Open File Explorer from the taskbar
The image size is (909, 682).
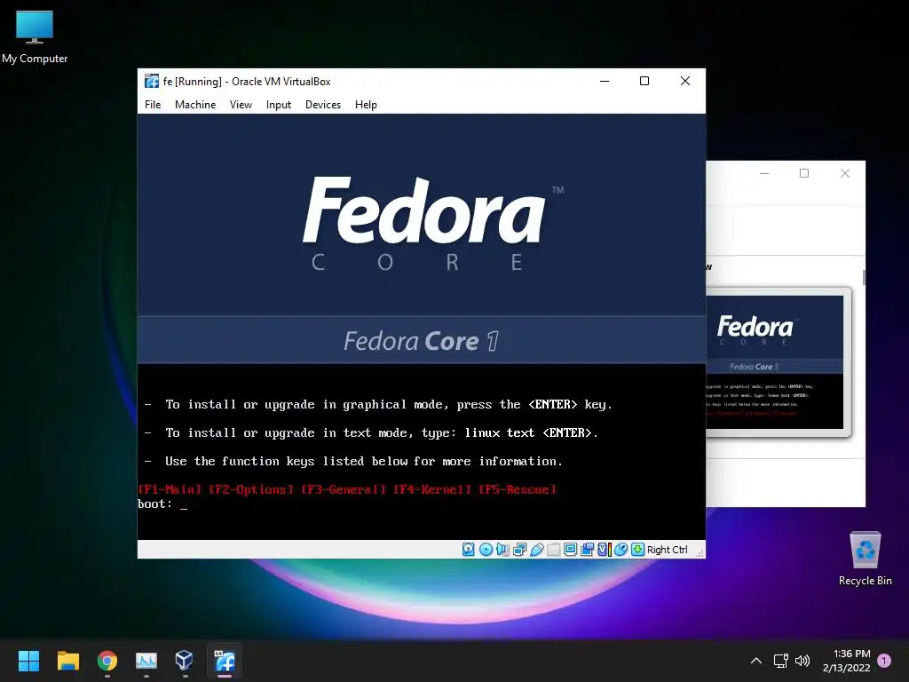(x=67, y=661)
